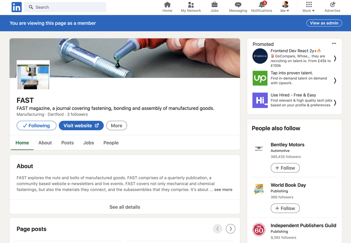The image size is (351, 243).
Task: Focus the Search input field
Action: [65, 7]
